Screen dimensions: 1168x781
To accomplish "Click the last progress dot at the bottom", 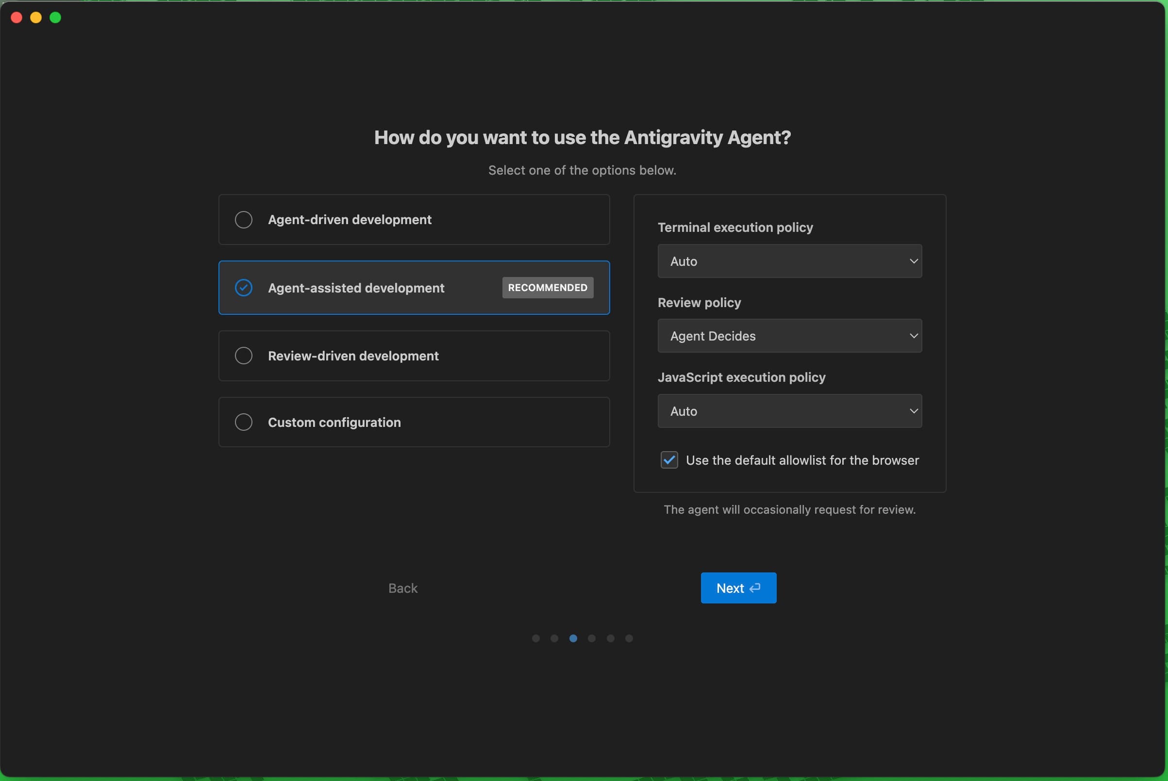I will 629,638.
